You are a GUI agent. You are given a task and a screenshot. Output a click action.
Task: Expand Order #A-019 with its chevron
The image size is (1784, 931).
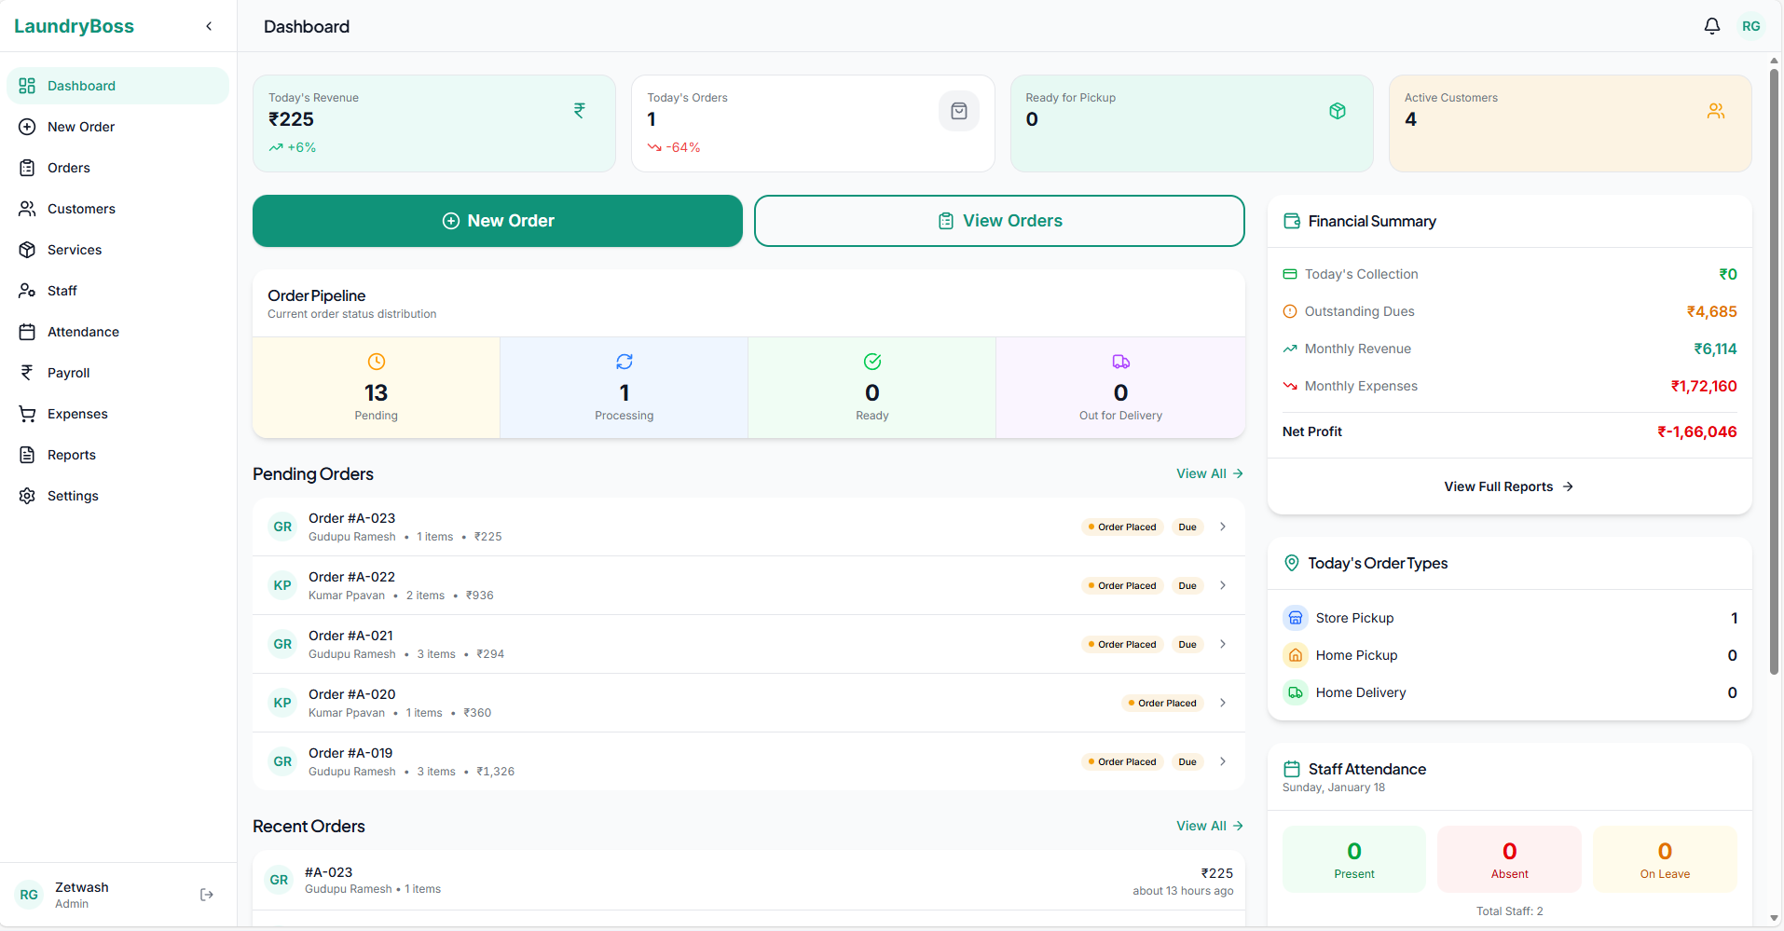point(1222,761)
